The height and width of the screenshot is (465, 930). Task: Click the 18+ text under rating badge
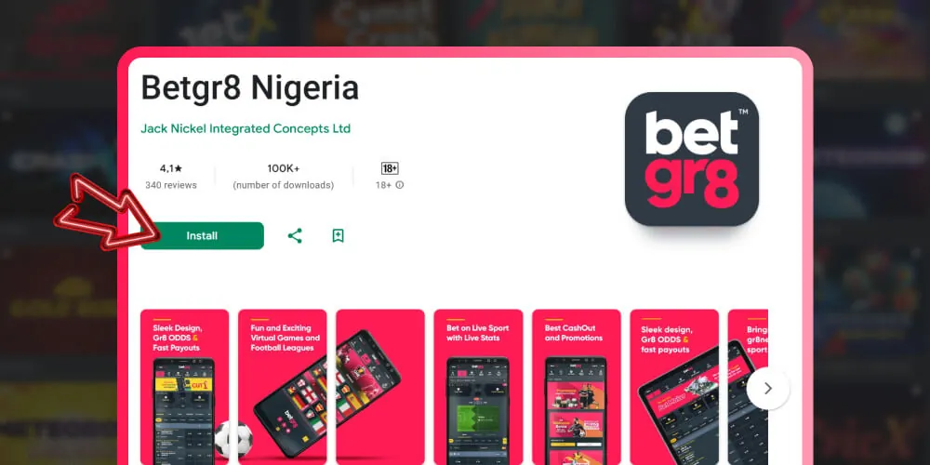click(x=383, y=185)
